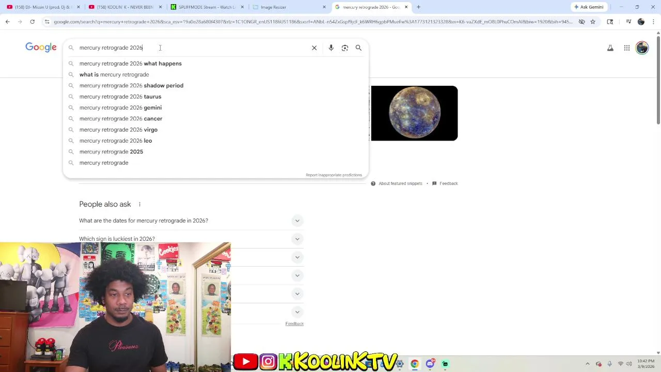661x372 pixels.
Task: Select suggestion 'mercury retrograde 2026 cancer'
Action: [215, 119]
